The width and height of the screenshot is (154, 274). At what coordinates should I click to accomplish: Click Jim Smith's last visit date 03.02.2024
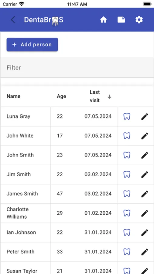98,174
